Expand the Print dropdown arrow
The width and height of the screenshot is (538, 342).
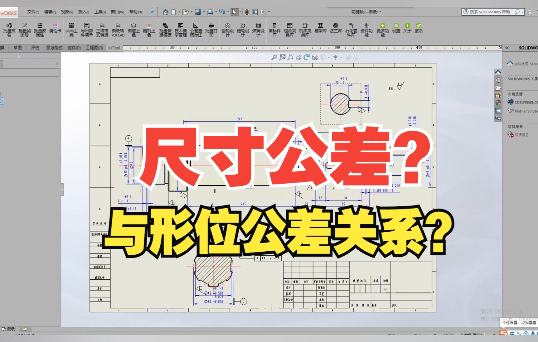click(216, 12)
